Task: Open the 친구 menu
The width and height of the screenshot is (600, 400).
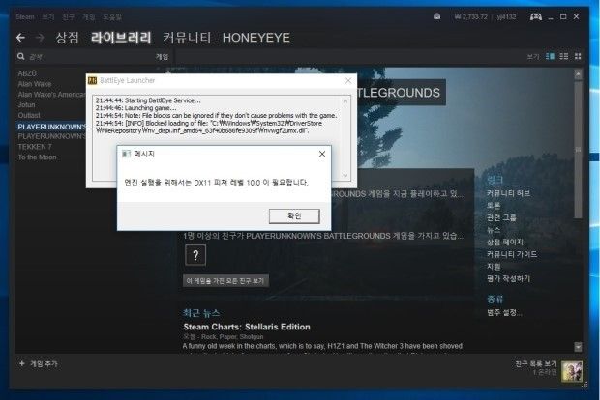Action: point(69,17)
